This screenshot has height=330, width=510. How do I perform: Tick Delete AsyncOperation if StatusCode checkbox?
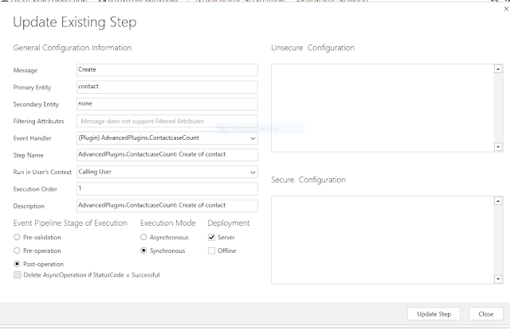[x=18, y=275]
